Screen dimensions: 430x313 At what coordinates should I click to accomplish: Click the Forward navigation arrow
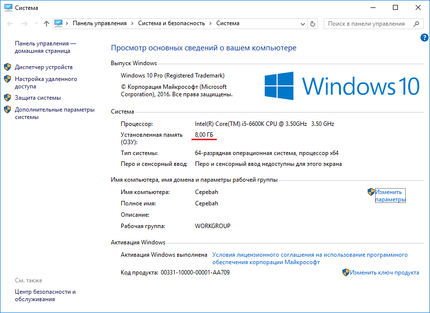click(x=25, y=24)
